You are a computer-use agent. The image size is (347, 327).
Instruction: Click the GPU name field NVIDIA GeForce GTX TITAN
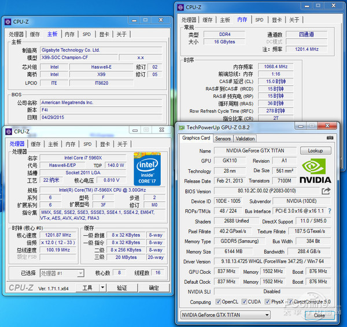(255, 151)
